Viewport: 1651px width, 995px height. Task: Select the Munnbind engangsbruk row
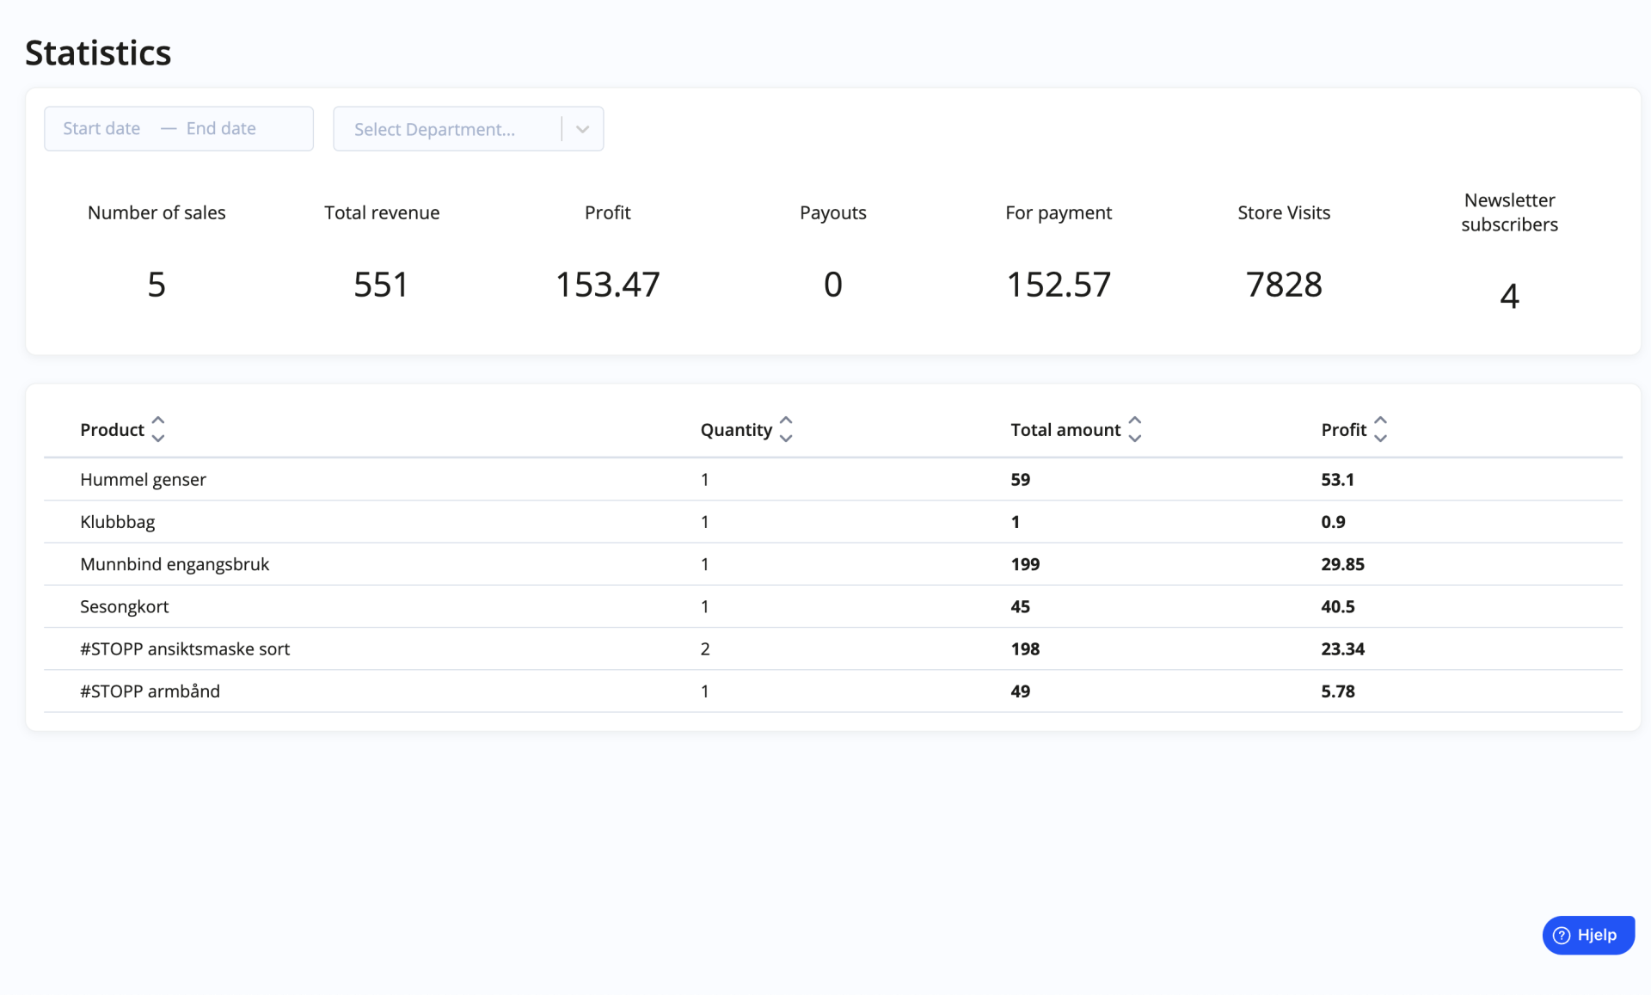pos(832,564)
